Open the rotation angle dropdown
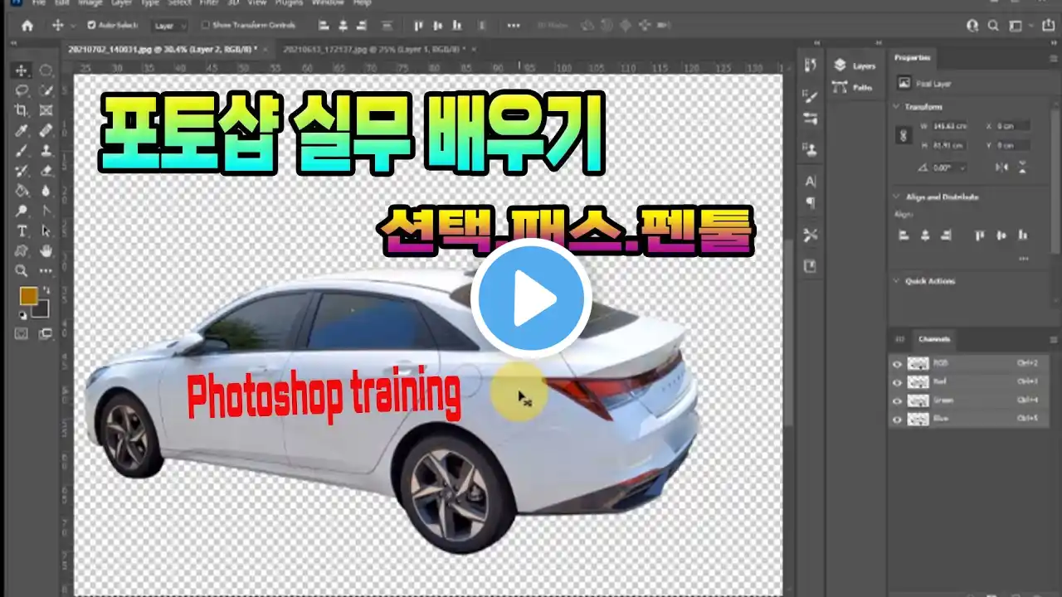The height and width of the screenshot is (597, 1062). (x=962, y=167)
